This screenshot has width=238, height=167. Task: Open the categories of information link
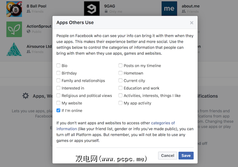tap(163, 123)
